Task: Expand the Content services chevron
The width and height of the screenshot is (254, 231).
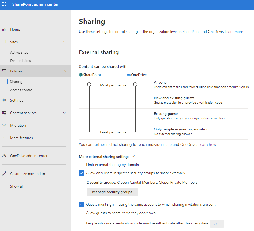Action: point(64,113)
